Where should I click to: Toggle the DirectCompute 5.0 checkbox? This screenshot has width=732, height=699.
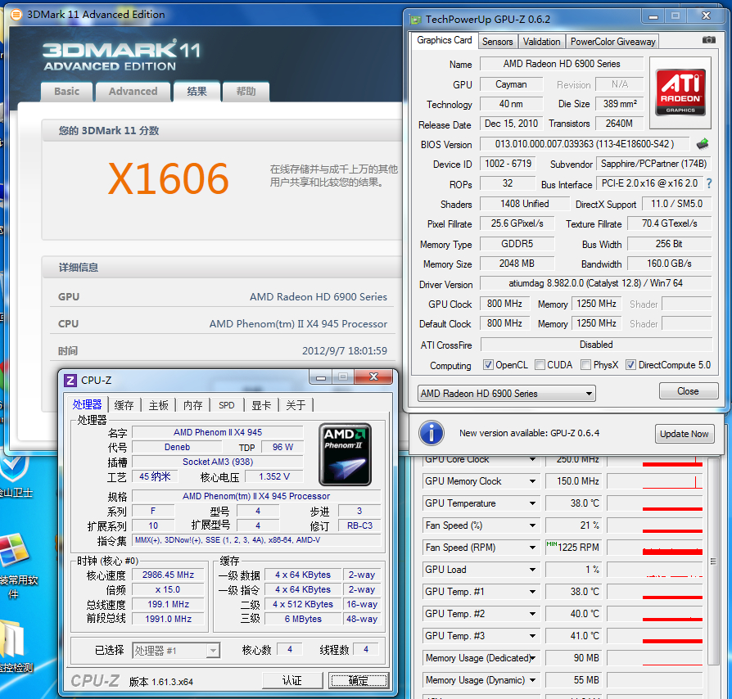[630, 365]
